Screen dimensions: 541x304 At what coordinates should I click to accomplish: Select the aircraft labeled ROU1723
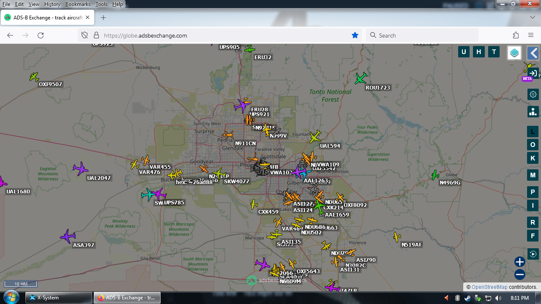tap(361, 78)
